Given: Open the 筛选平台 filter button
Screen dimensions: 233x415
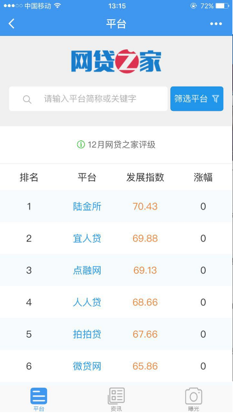Looking at the screenshot, I should (x=197, y=99).
